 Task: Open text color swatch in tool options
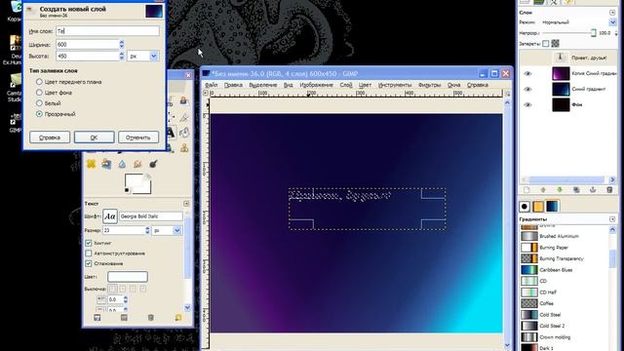128,276
